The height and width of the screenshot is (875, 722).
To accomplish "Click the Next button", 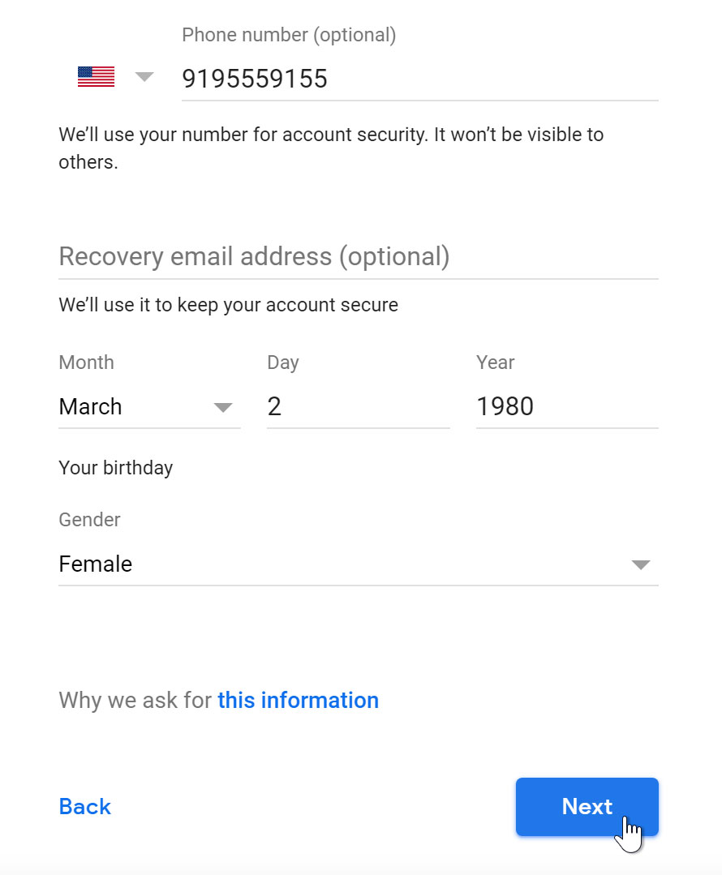I will pyautogui.click(x=587, y=806).
